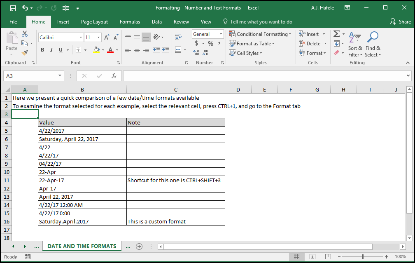
Task: Open the font size dropdown
Action: [98, 38]
